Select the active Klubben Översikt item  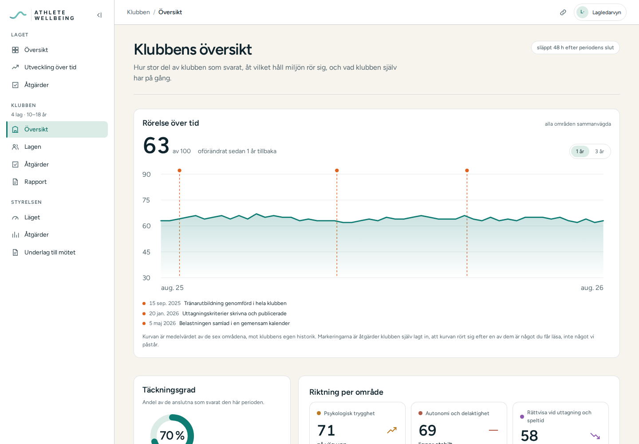click(57, 130)
